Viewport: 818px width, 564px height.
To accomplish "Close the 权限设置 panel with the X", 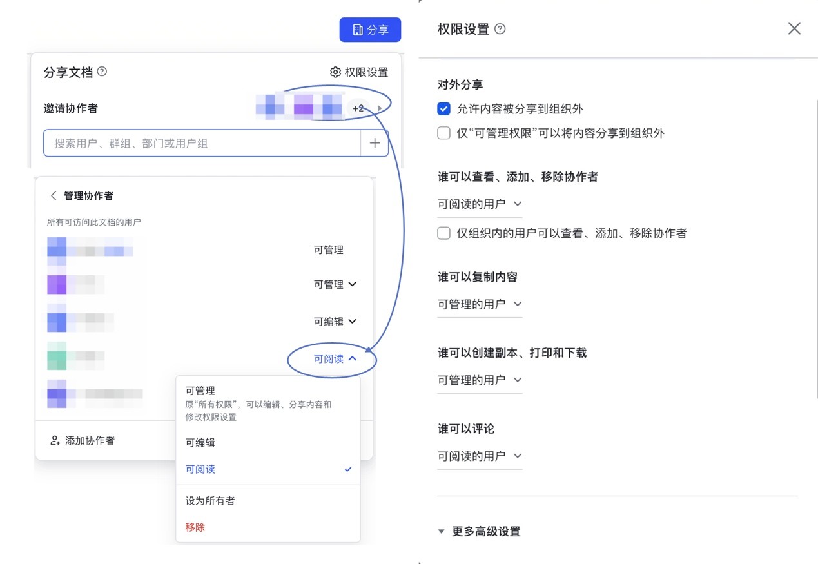I will coord(794,28).
